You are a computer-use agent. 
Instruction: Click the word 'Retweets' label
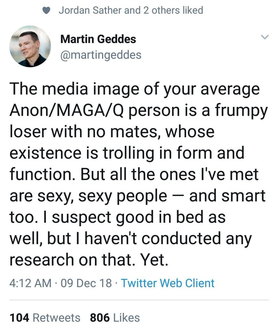pyautogui.click(x=56, y=318)
